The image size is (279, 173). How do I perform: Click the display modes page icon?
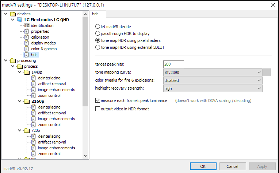click(x=26, y=43)
